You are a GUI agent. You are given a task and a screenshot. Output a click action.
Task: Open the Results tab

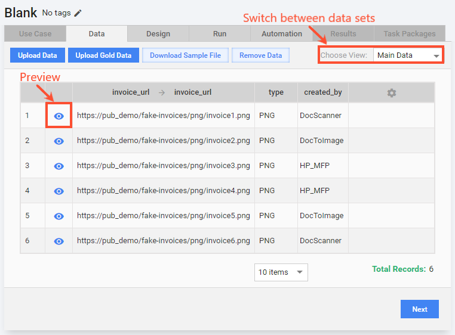pyautogui.click(x=343, y=33)
